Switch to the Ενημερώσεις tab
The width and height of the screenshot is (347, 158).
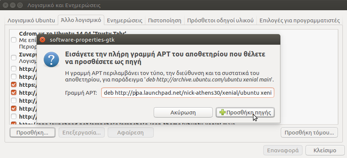(124, 20)
